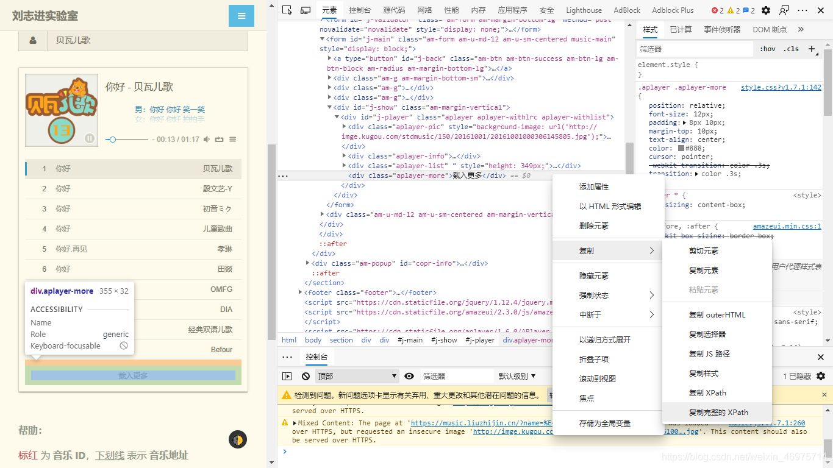Image resolution: width=833 pixels, height=468 pixels.
Task: Toggle the :hov element state button
Action: tap(768, 49)
